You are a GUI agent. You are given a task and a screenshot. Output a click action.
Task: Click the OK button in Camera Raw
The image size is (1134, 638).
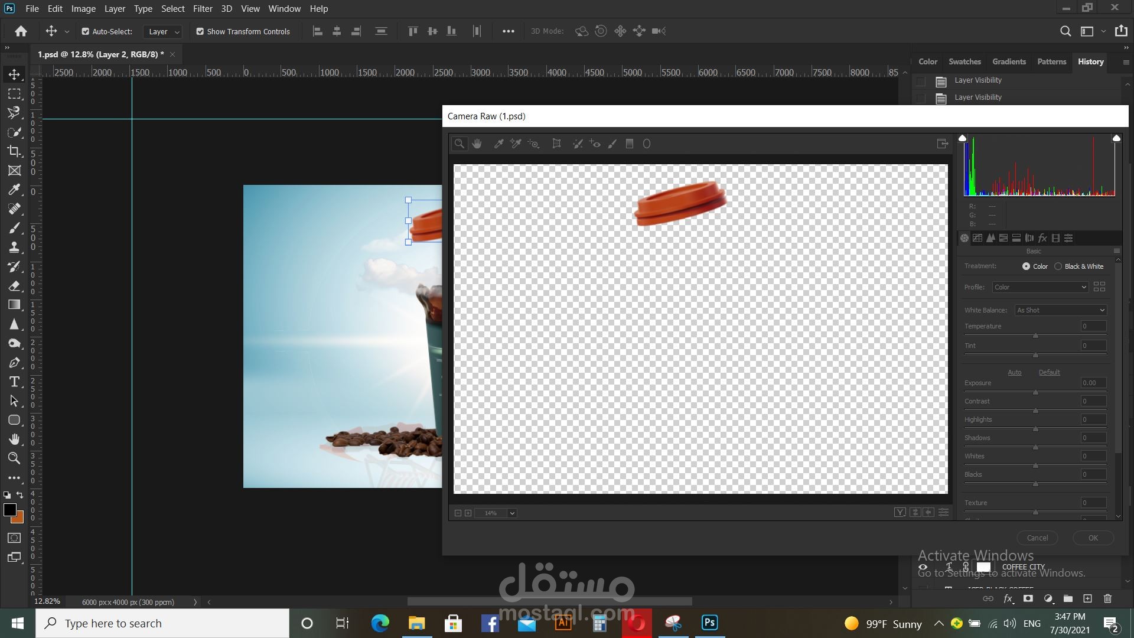coord(1093,538)
